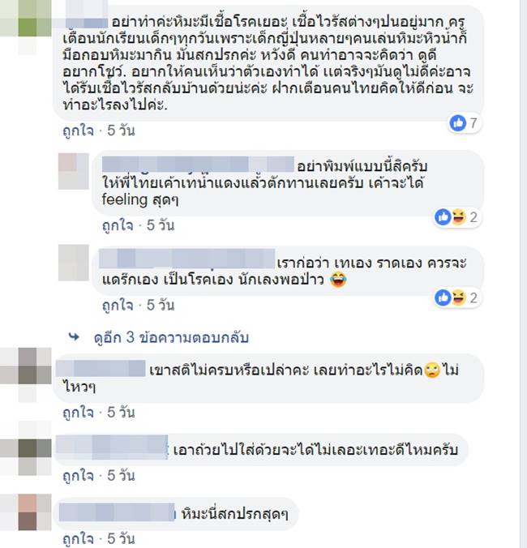Click ถูกใจ under หิมะนี่สกปรกสุดๆ comment
The width and height of the screenshot is (527, 548).
pos(79,538)
